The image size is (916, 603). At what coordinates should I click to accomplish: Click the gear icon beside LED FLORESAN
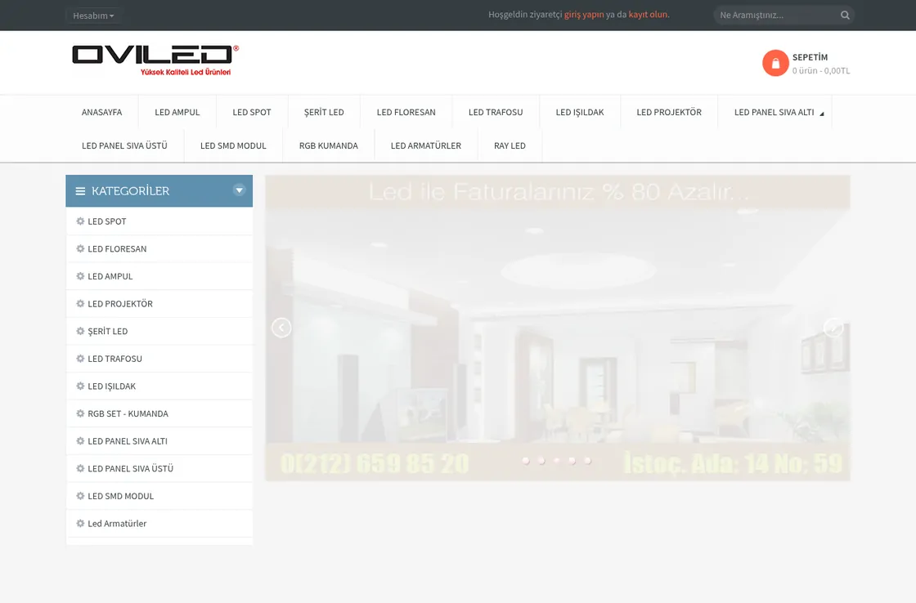tap(81, 248)
